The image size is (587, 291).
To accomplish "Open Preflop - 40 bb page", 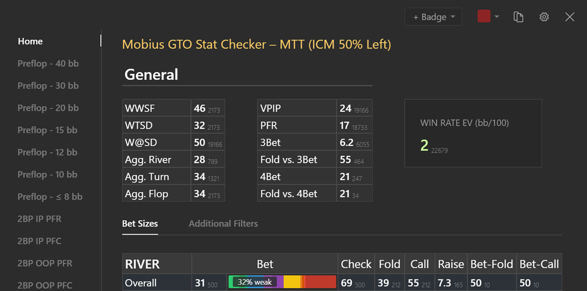I will [x=48, y=63].
